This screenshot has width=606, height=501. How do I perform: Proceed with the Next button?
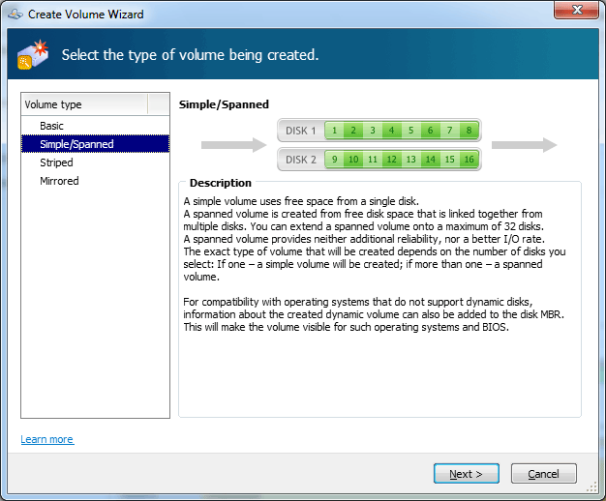(x=466, y=474)
